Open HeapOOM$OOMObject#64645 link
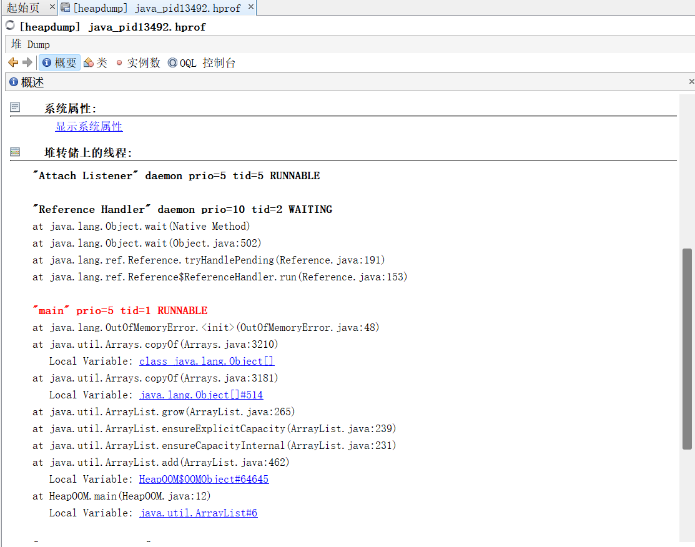695x547 pixels. pos(204,479)
